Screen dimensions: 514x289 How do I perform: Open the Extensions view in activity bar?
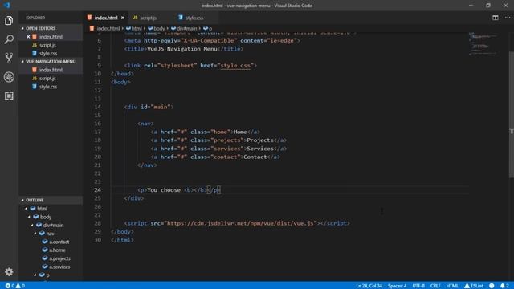pyautogui.click(x=9, y=96)
